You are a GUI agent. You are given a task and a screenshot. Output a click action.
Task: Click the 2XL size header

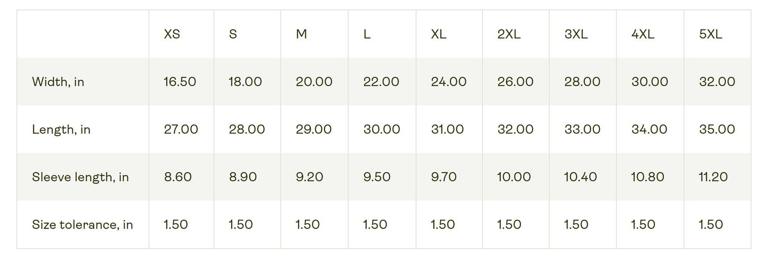(x=509, y=34)
